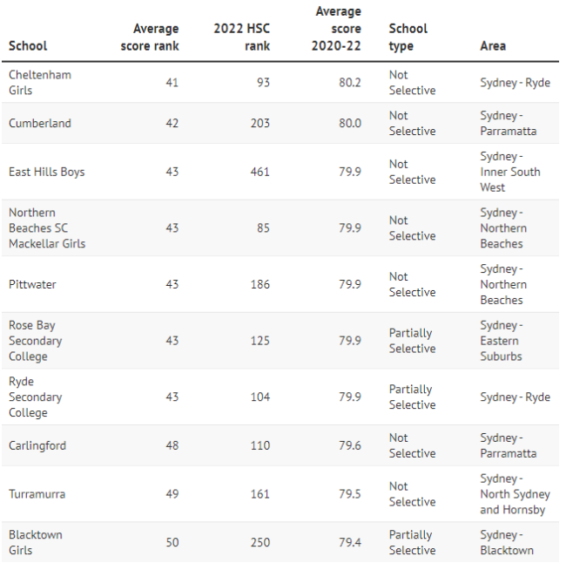Select Sydney - Eastern Suburbs area cell
566x570 pixels.
click(x=502, y=341)
